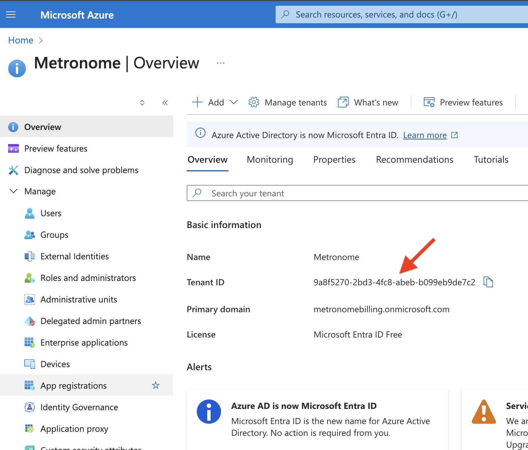The width and height of the screenshot is (528, 450).
Task: Click the What's new external link icon
Action: point(343,102)
